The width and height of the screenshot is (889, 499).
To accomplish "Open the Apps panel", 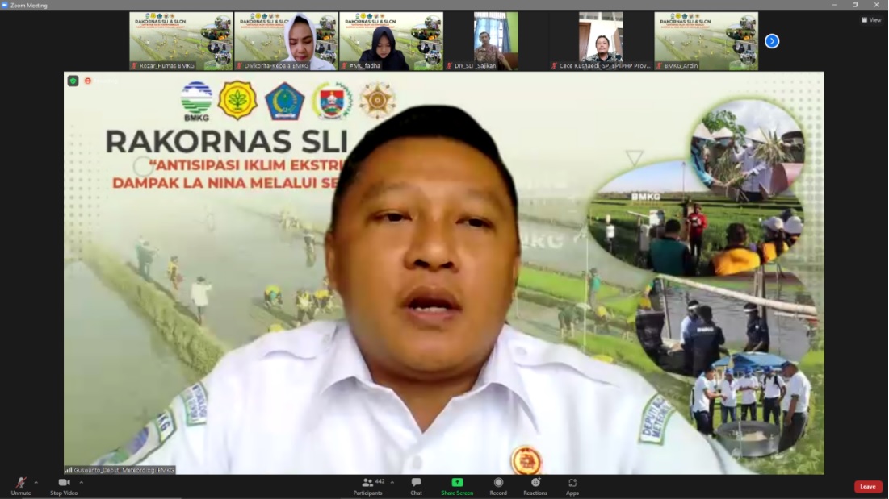I will [572, 486].
